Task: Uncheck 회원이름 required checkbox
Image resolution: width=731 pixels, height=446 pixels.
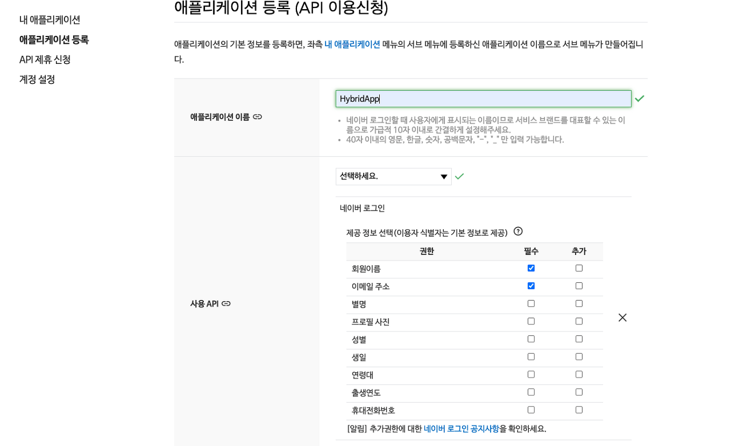Action: pyautogui.click(x=531, y=268)
